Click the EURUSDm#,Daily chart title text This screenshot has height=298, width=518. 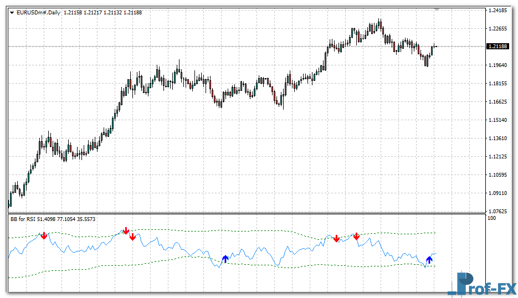tap(39, 12)
